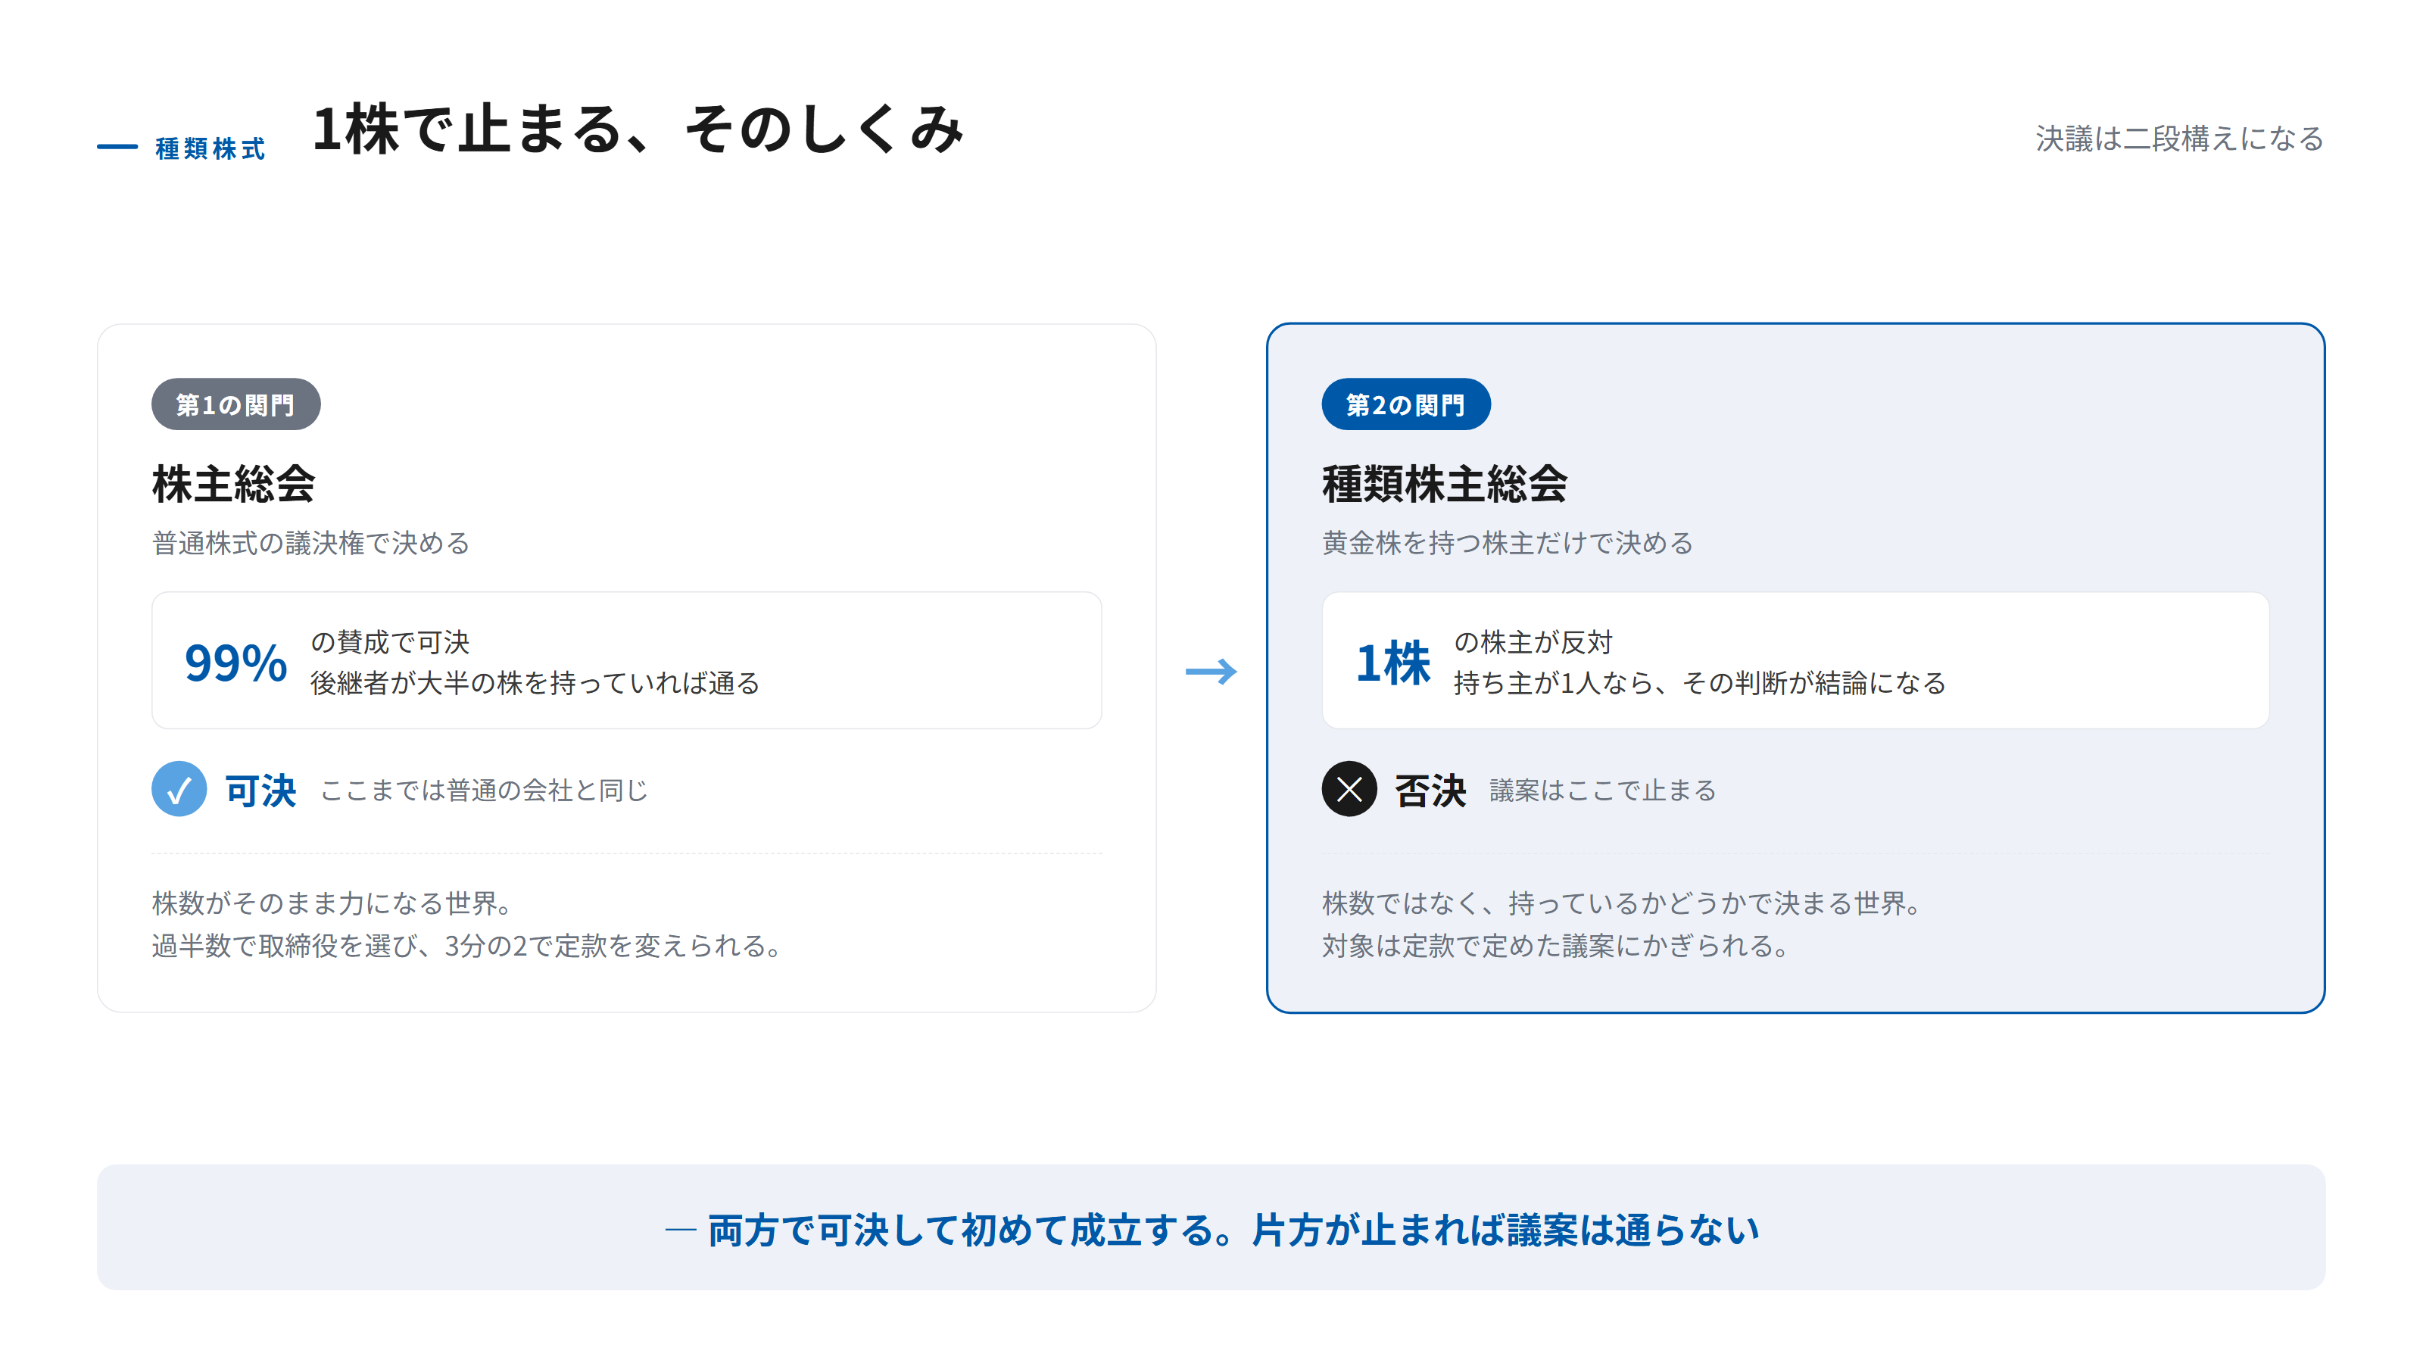Screen dimensions: 2423x1363
Task: Click the 種類株式 label
Action: (x=210, y=148)
